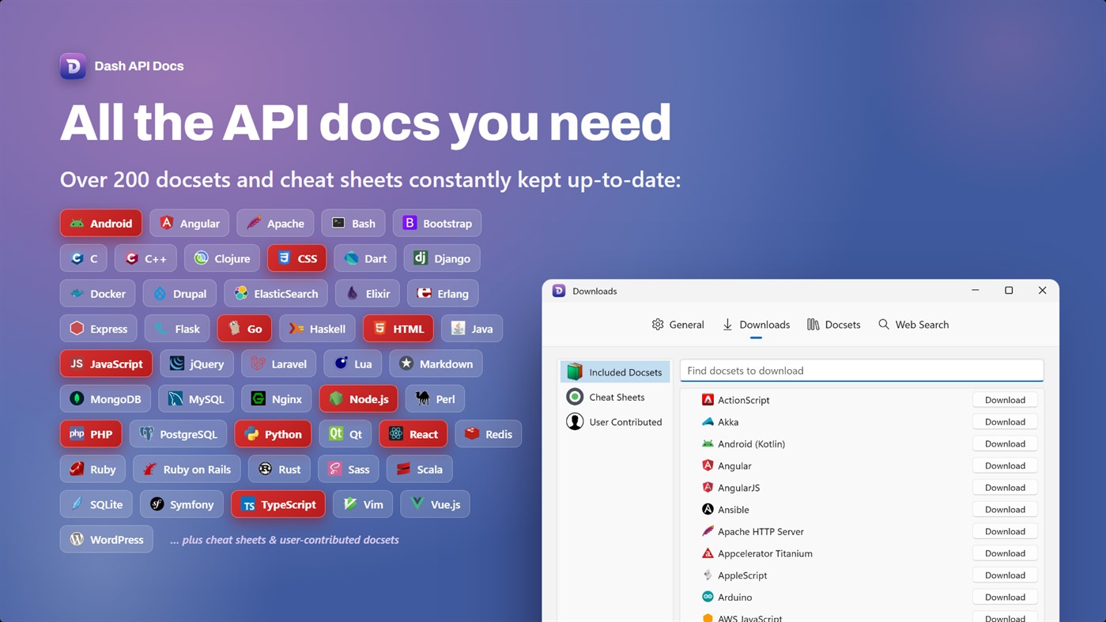Screen dimensions: 1106x622
Task: Maximize the Downloads window
Action: coord(1009,291)
